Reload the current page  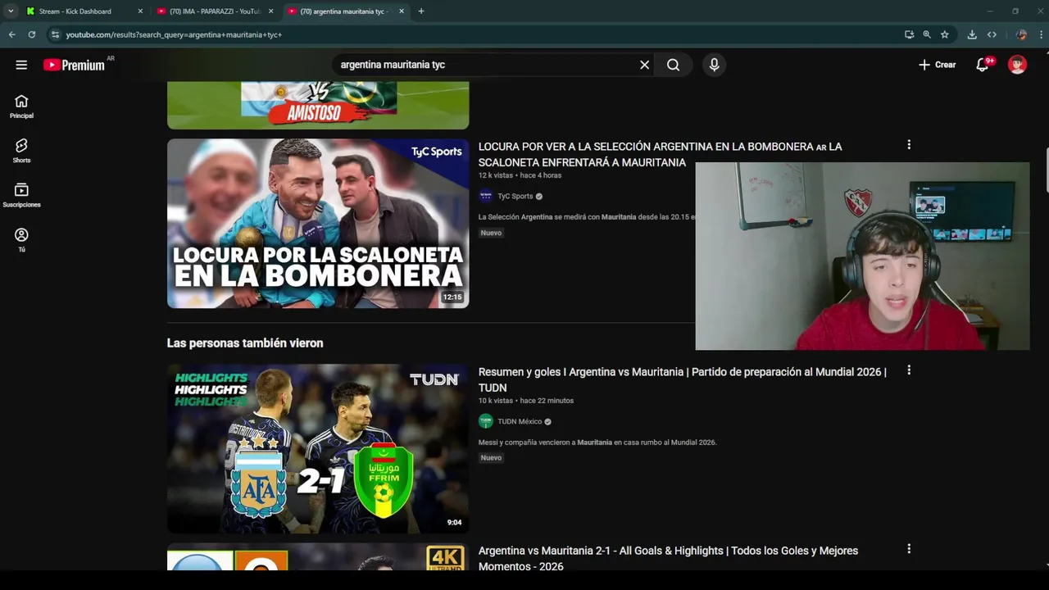tap(31, 34)
